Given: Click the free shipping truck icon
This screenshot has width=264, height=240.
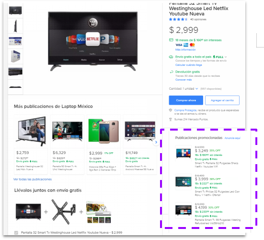Looking at the screenshot, I should click(171, 57).
